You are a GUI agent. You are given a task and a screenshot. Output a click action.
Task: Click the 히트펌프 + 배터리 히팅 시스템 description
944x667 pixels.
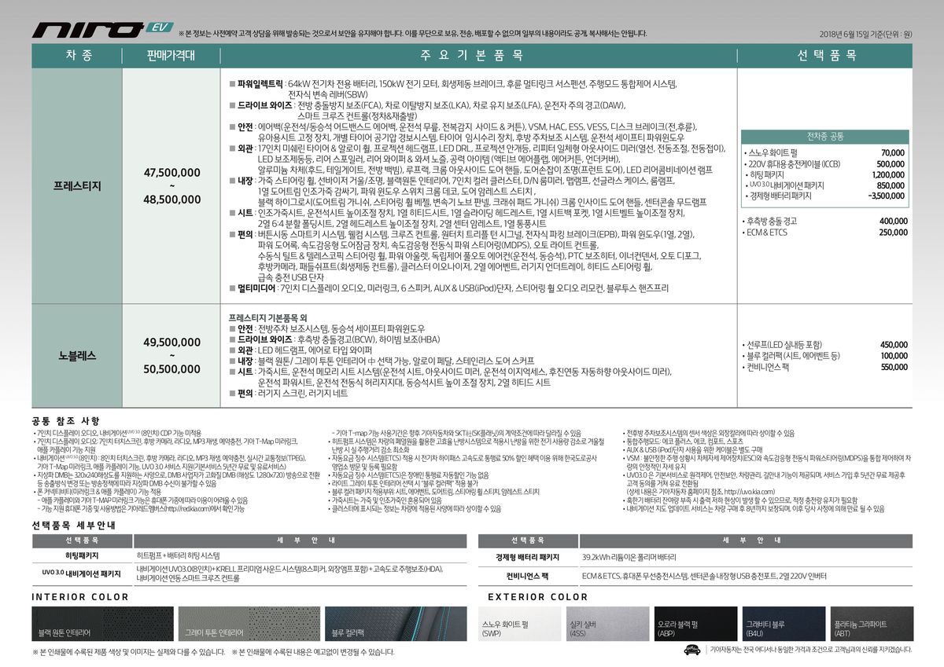(178, 555)
